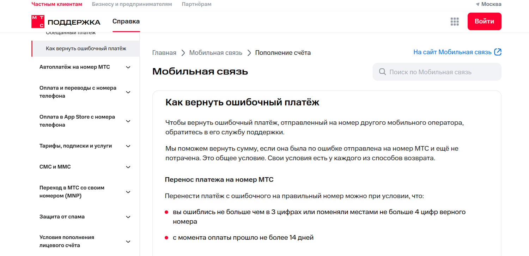The image size is (529, 256).
Task: Select Бизнесу и предпринимателям tab
Action: coord(132,4)
